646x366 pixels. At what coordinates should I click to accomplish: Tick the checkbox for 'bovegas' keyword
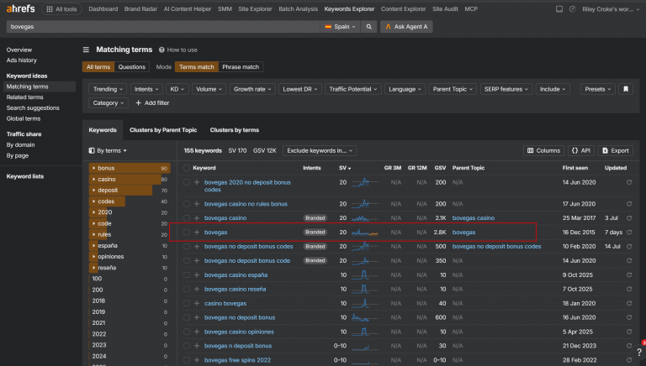coord(187,233)
